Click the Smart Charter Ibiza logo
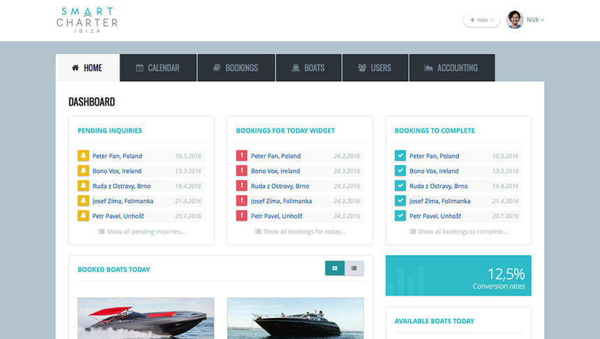Viewport: 600px width, 339px height. click(x=87, y=20)
